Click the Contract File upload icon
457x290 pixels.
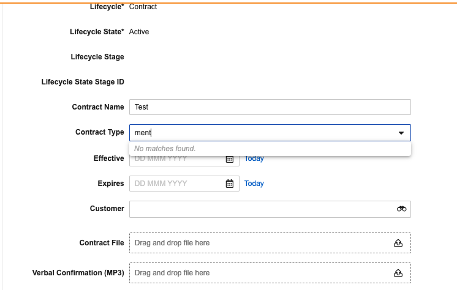(x=398, y=243)
